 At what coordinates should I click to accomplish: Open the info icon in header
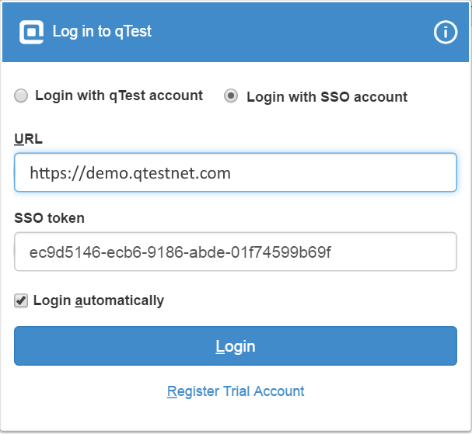coord(445,32)
